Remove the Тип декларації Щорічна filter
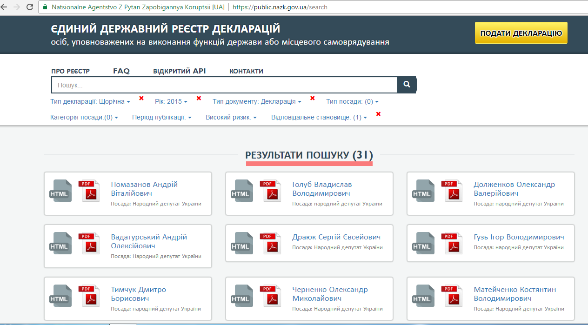This screenshot has width=588, height=325. pos(141,98)
